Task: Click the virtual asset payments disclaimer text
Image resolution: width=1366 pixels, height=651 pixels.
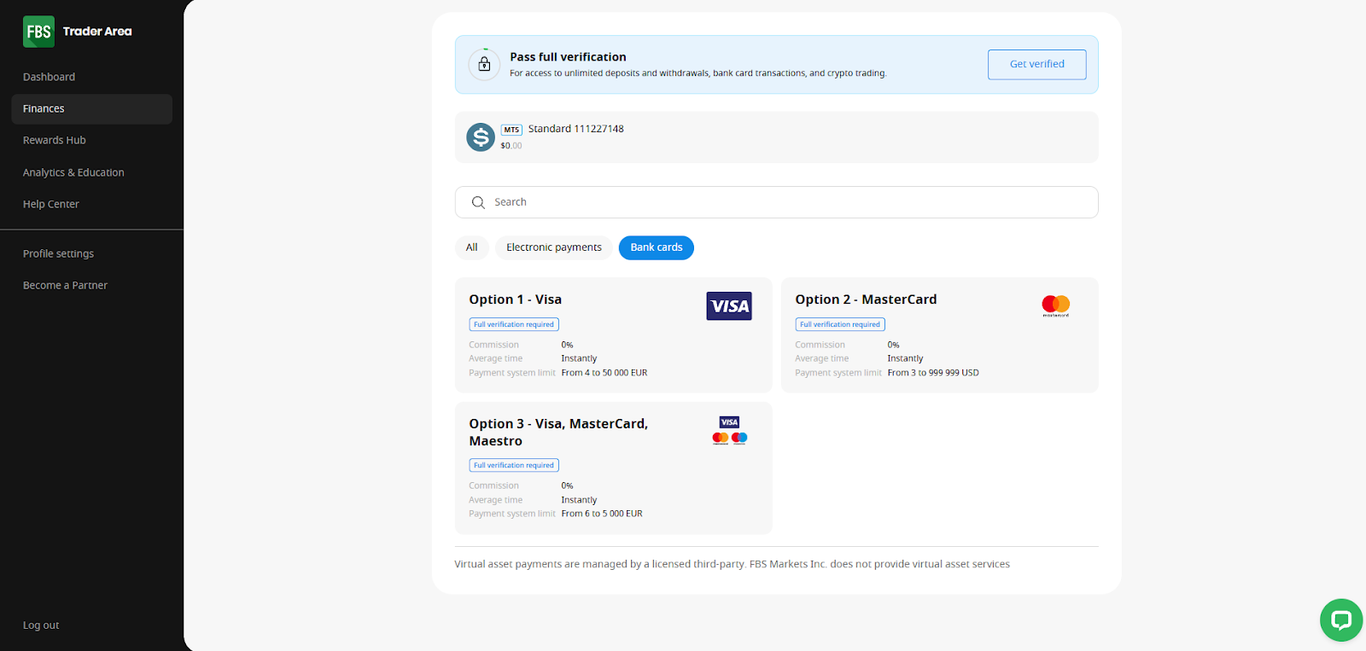Action: 732,564
